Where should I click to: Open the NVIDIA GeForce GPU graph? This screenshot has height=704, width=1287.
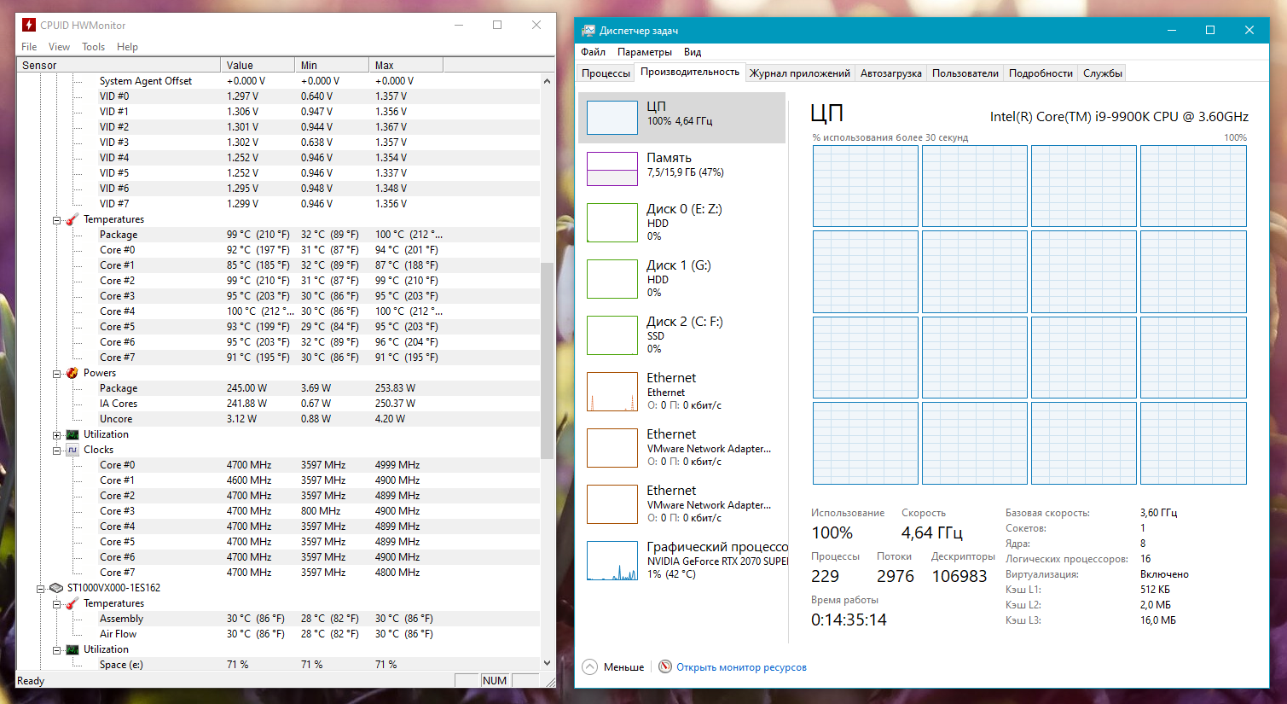(612, 561)
